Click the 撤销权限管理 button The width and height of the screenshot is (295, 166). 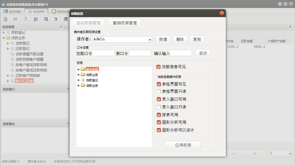tap(125, 23)
